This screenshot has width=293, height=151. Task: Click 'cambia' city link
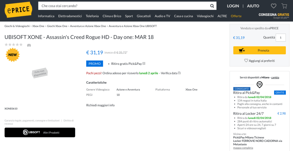(x=275, y=77)
